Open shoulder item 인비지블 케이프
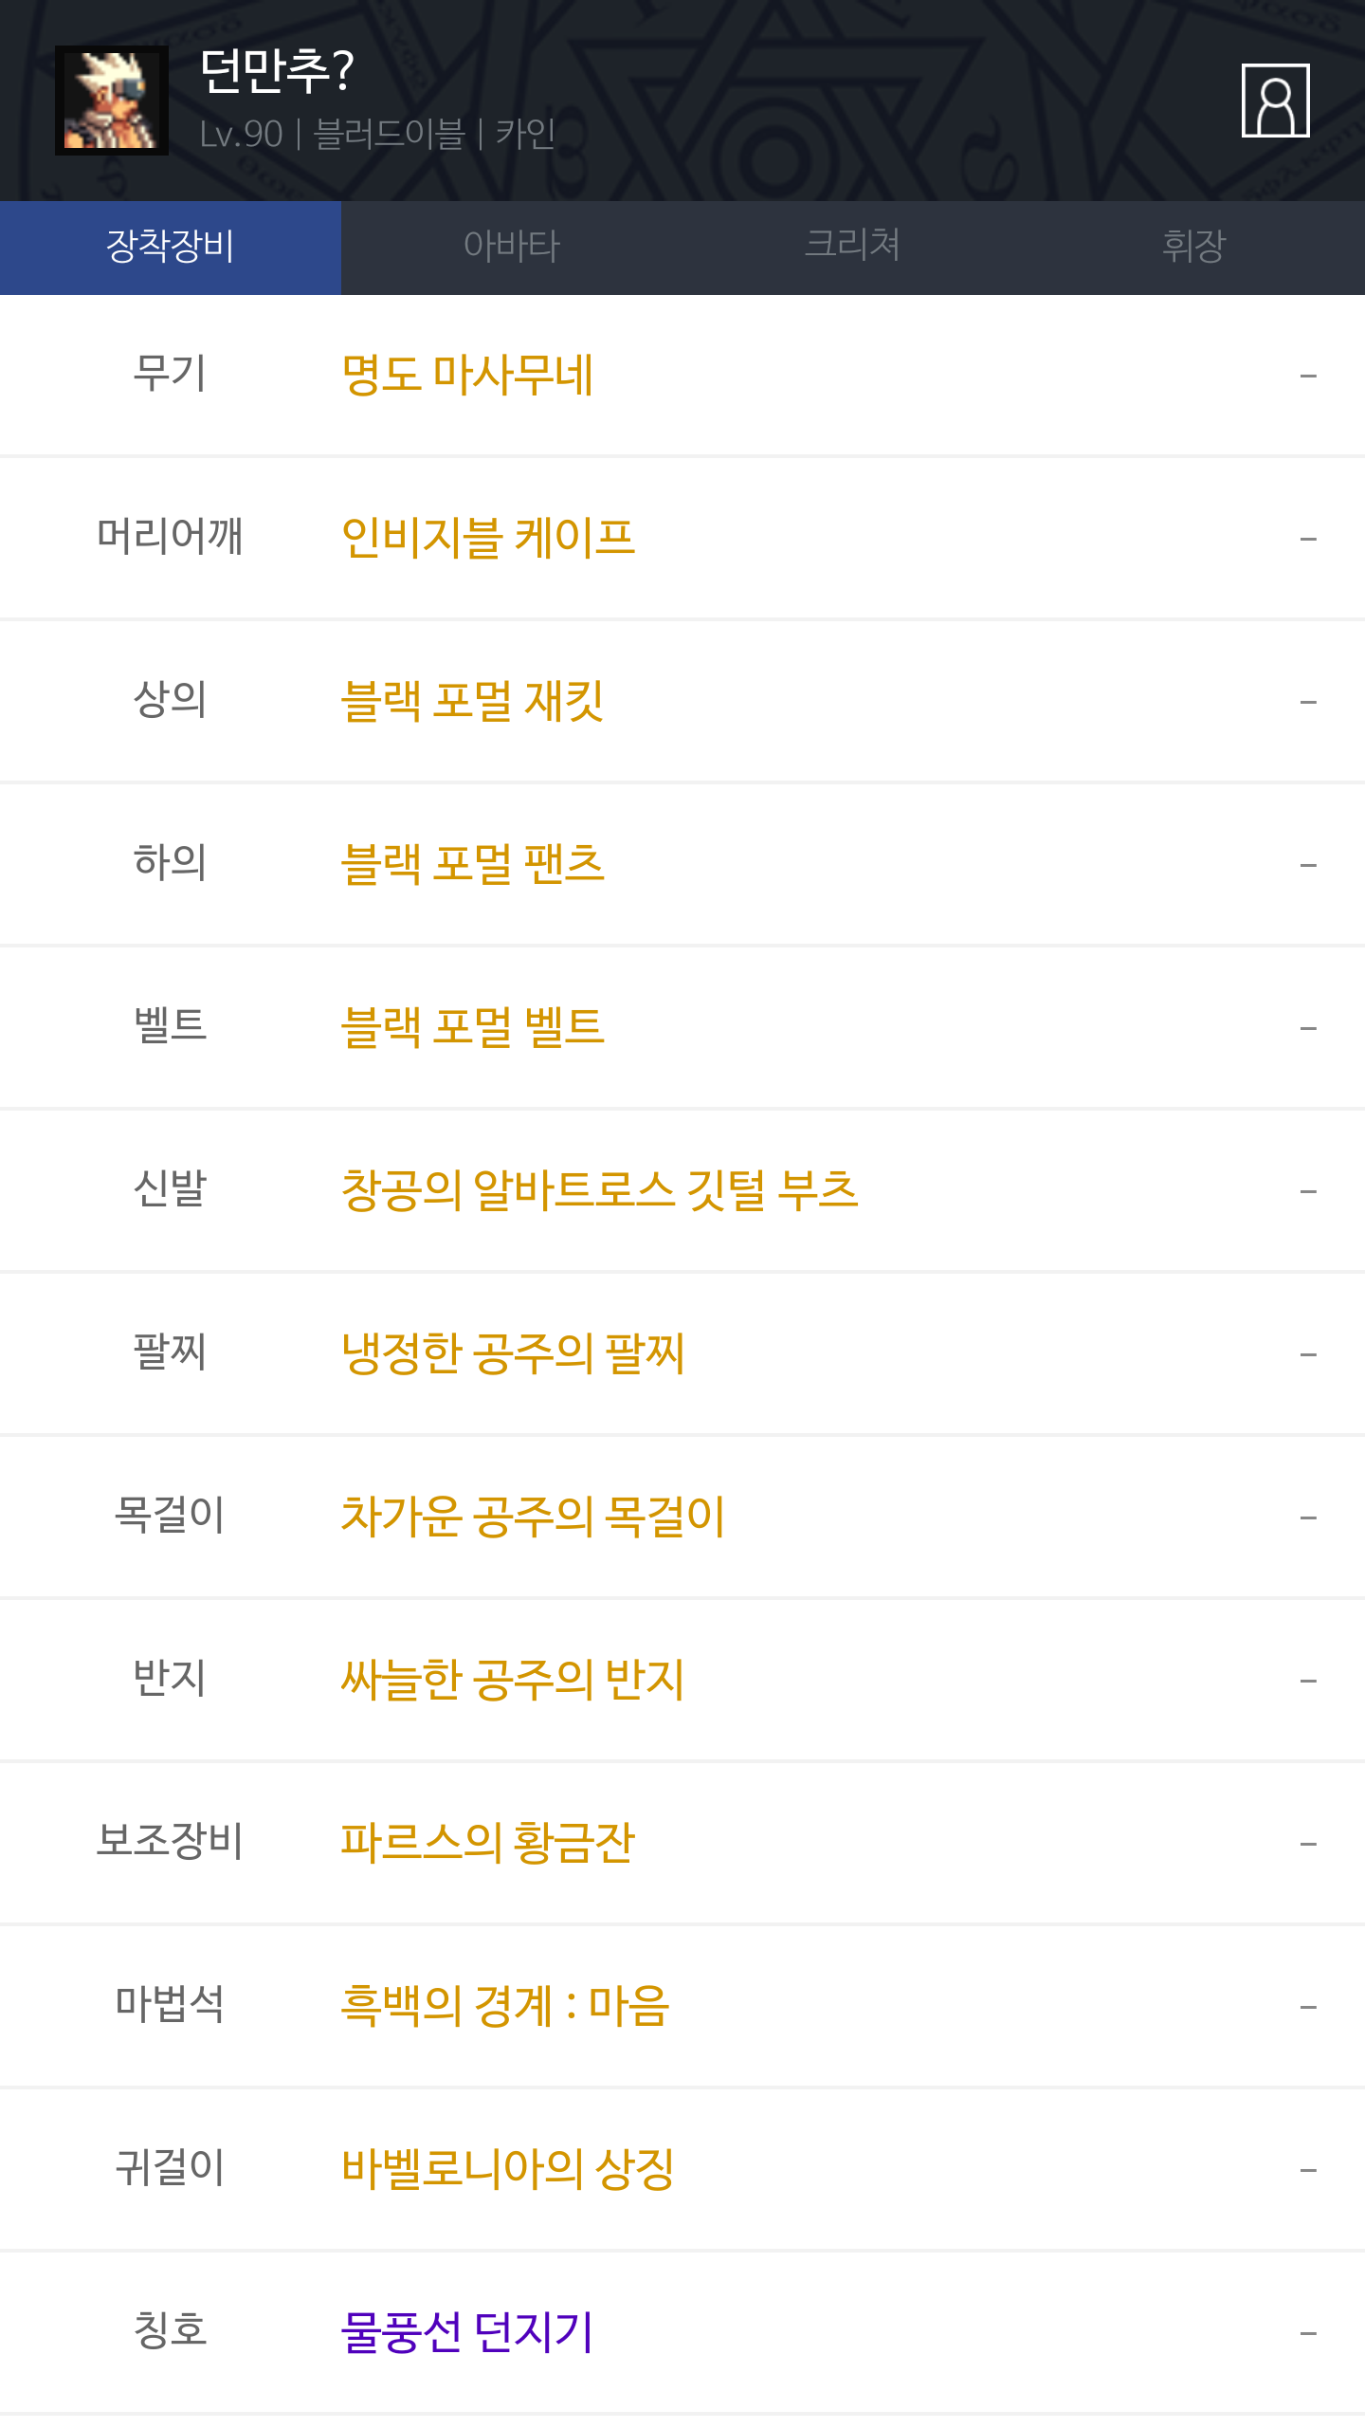 tap(487, 538)
